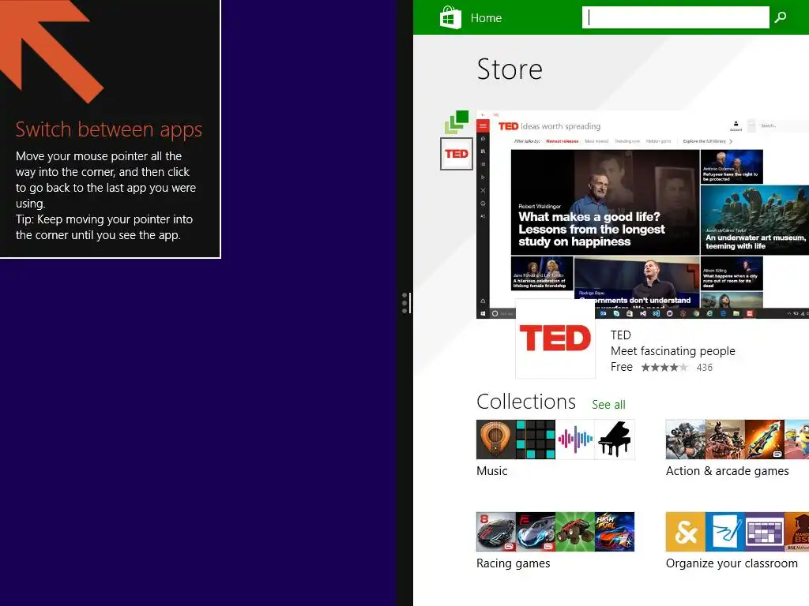Click the Store page title

(x=510, y=69)
